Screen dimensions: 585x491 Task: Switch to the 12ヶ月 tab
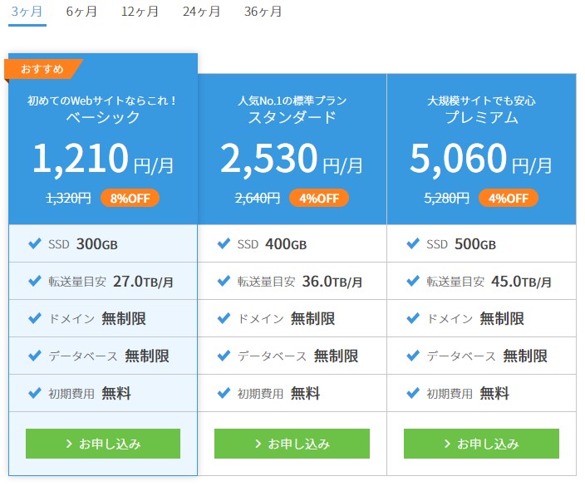140,12
